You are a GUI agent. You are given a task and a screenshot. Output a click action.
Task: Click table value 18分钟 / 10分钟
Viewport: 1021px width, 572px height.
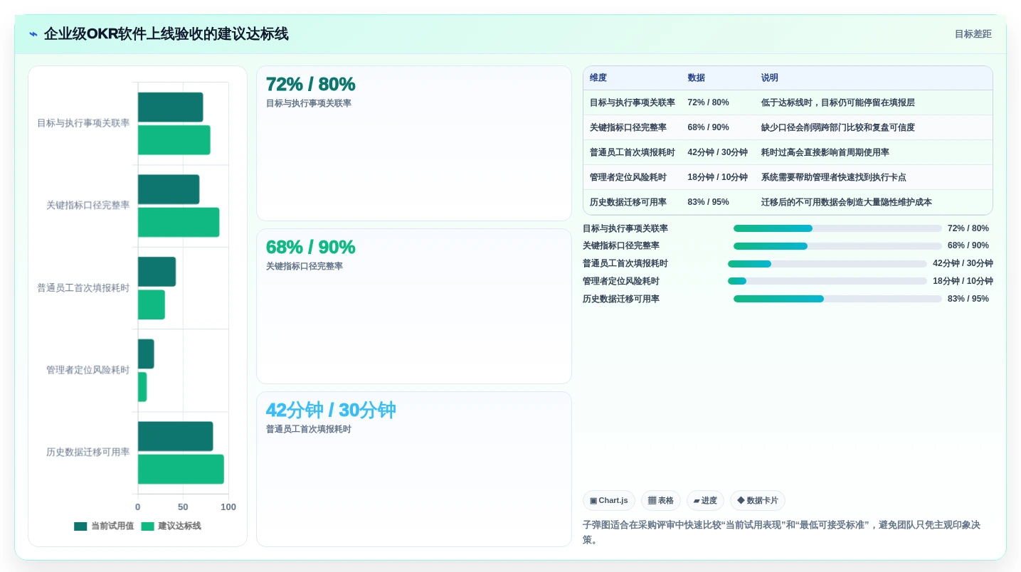click(x=717, y=177)
